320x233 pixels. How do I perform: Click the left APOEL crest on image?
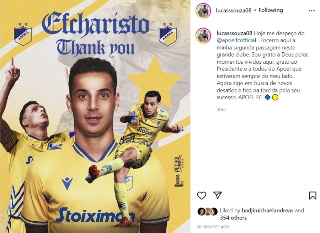(23, 34)
